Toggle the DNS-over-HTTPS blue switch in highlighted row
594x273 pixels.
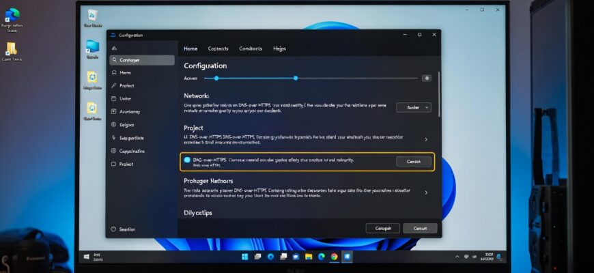coord(187,160)
